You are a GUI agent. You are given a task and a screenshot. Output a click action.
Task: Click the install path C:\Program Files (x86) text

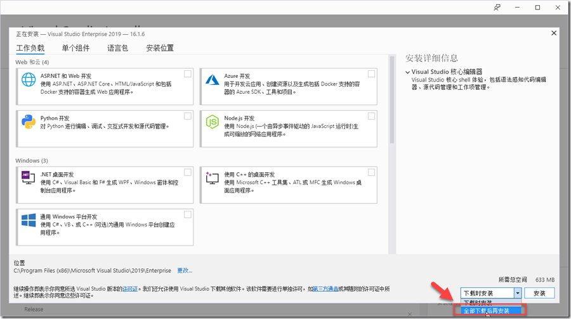[92, 270]
